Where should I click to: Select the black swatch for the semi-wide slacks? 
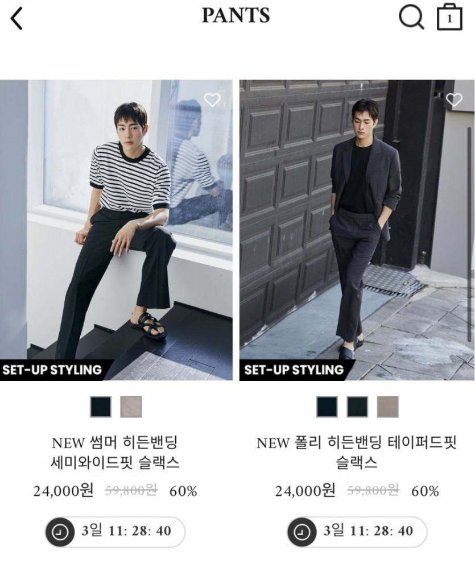101,407
